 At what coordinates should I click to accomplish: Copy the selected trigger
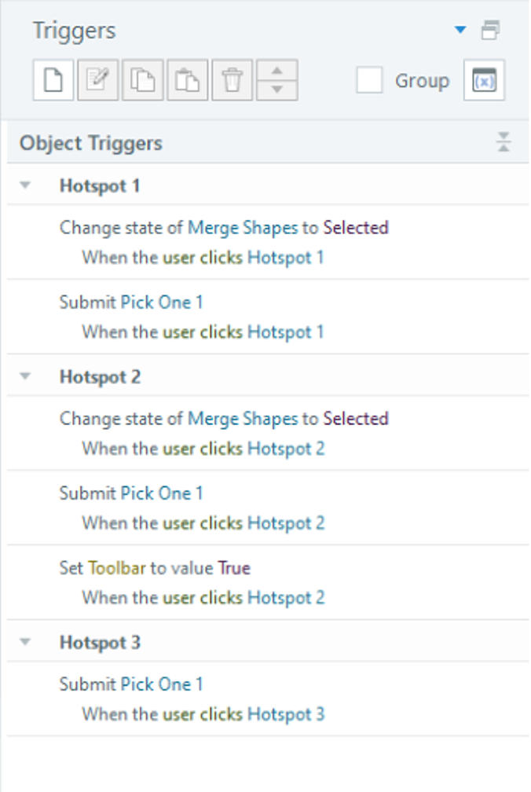[x=141, y=79]
